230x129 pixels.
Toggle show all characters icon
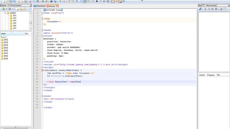(81, 1)
